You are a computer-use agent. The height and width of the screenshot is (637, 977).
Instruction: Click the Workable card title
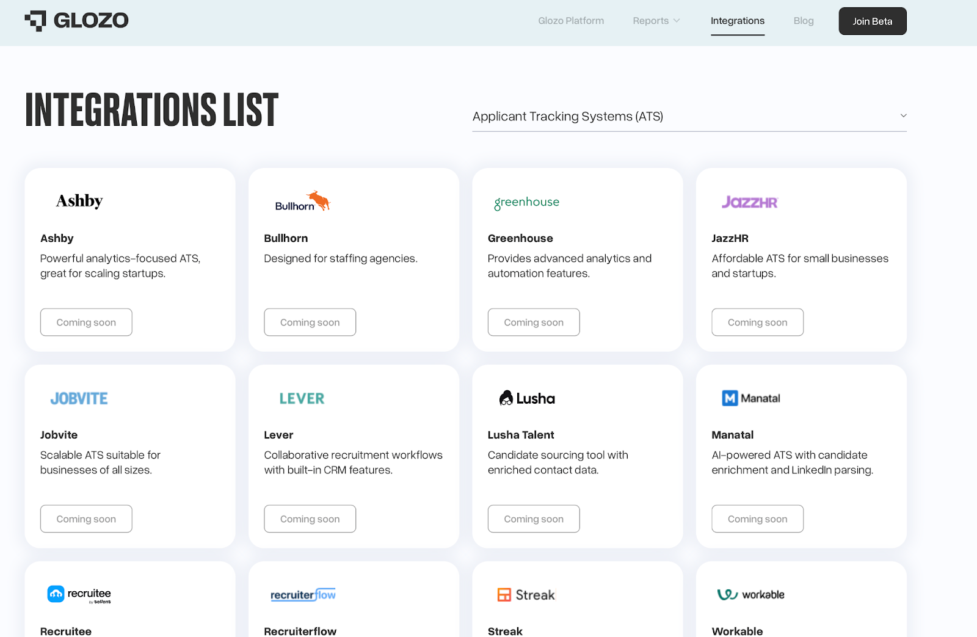coord(737,631)
